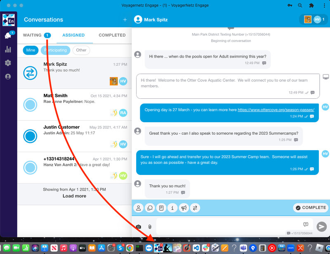Open participants pill in chat header
The width and height of the screenshot is (330, 254).
click(314, 19)
